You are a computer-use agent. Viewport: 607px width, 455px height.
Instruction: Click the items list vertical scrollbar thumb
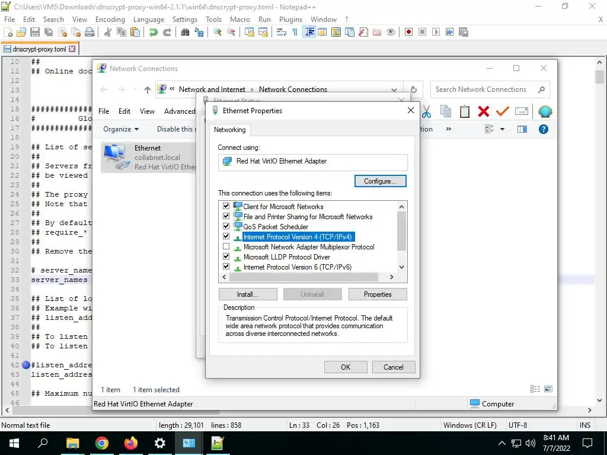click(401, 231)
